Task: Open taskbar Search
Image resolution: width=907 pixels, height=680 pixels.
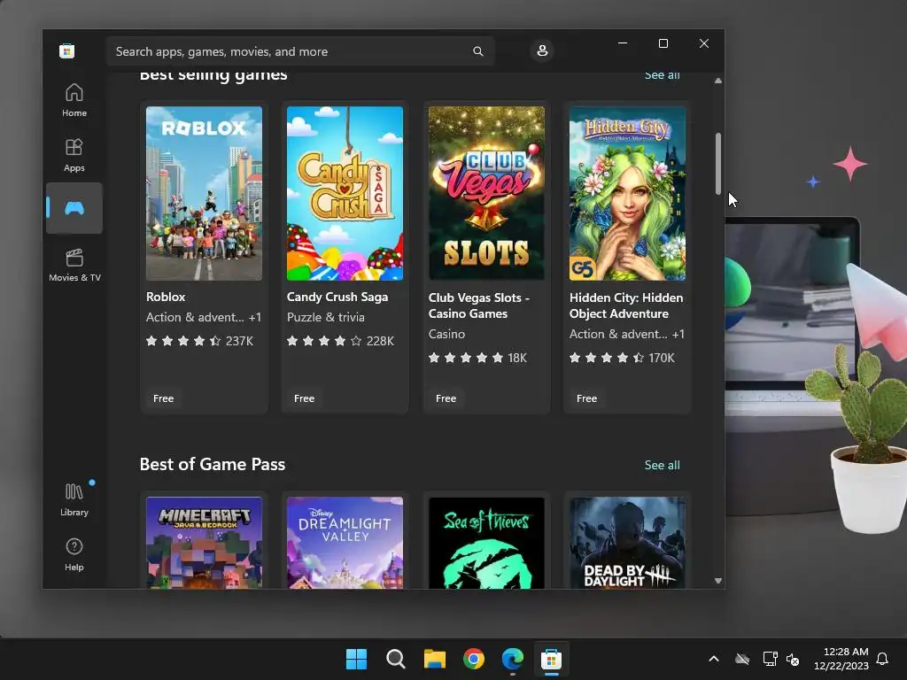Action: coord(396,659)
